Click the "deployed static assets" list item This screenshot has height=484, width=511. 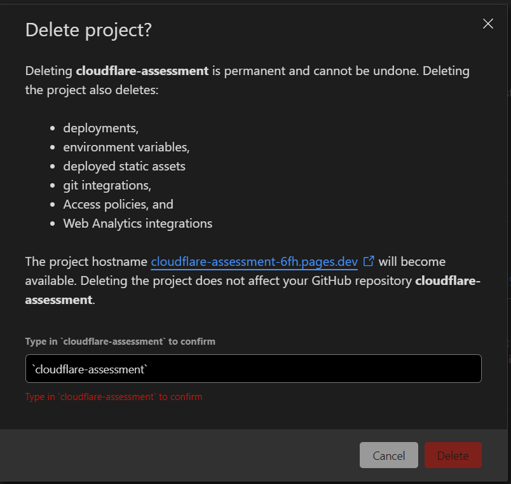pyautogui.click(x=124, y=167)
